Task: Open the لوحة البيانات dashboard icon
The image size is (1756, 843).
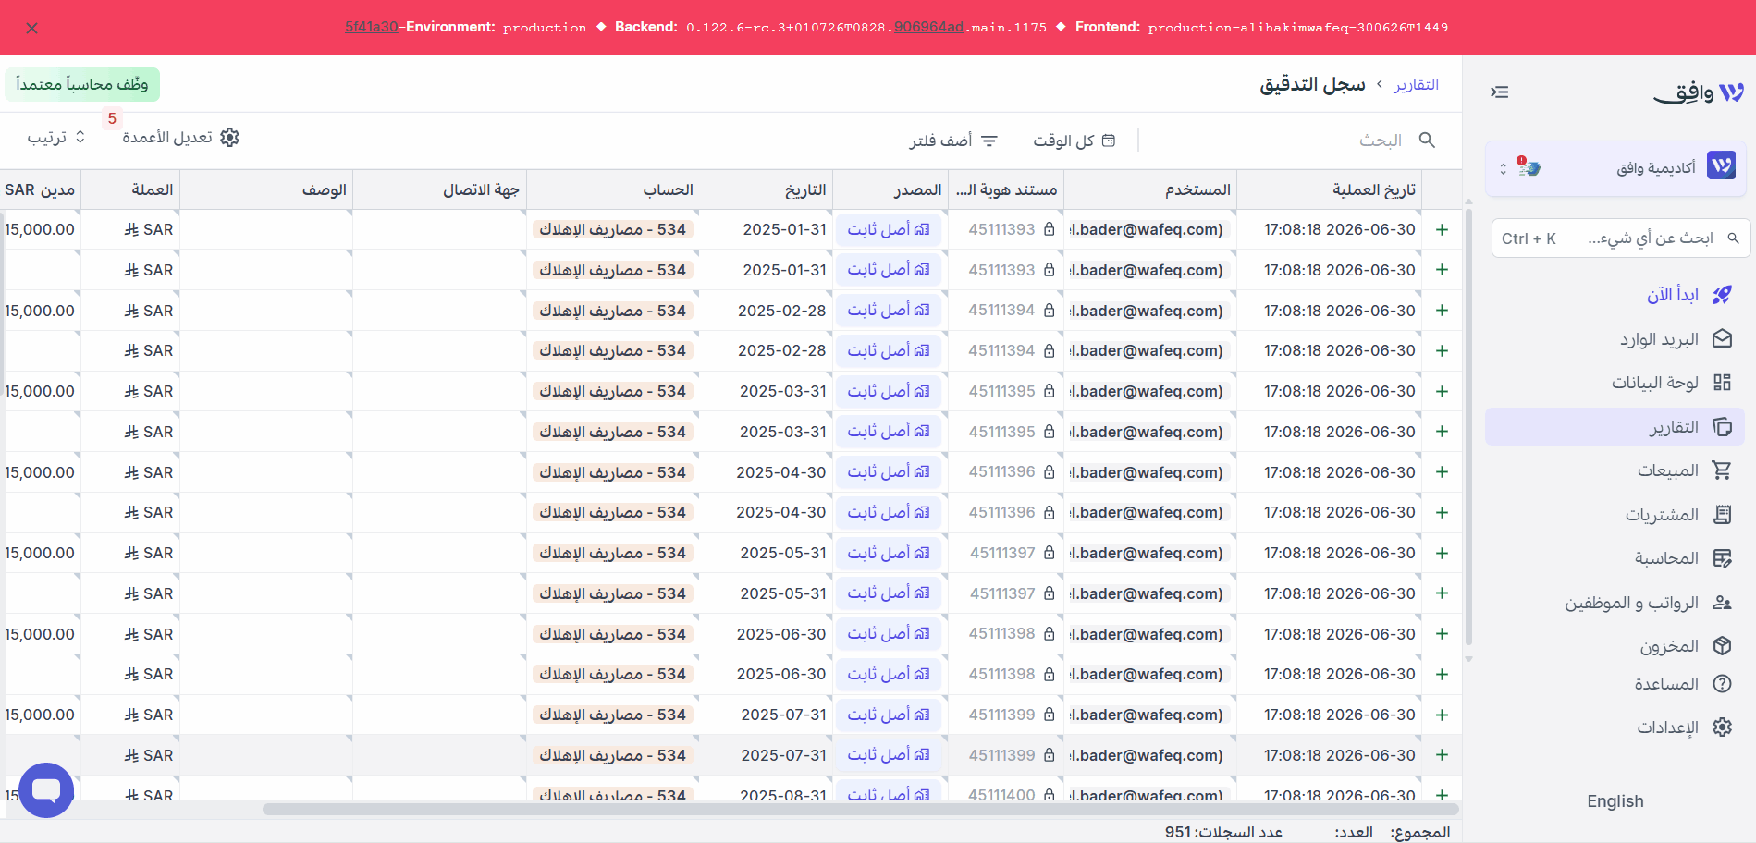Action: tap(1722, 383)
